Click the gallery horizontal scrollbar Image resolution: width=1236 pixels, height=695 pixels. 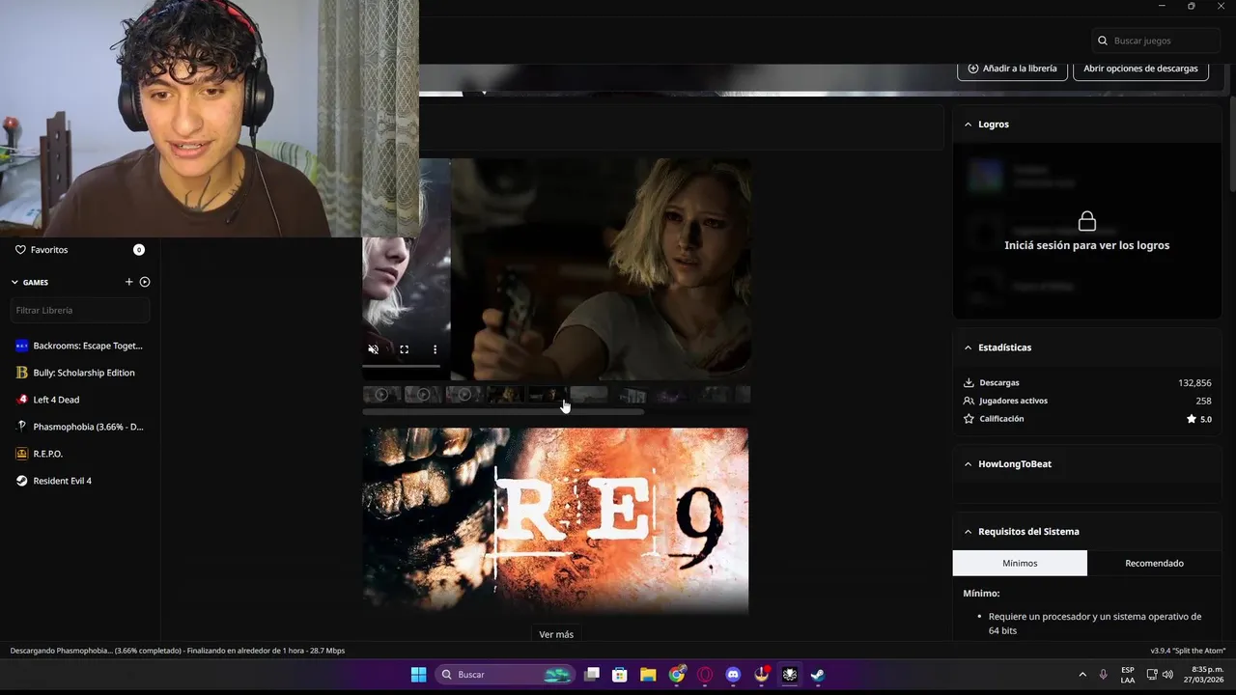(503, 412)
